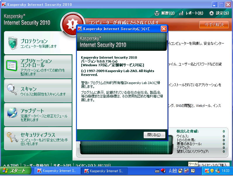Close the About Kaspersky dialog with X
The width and height of the screenshot is (233, 176).
[164, 29]
